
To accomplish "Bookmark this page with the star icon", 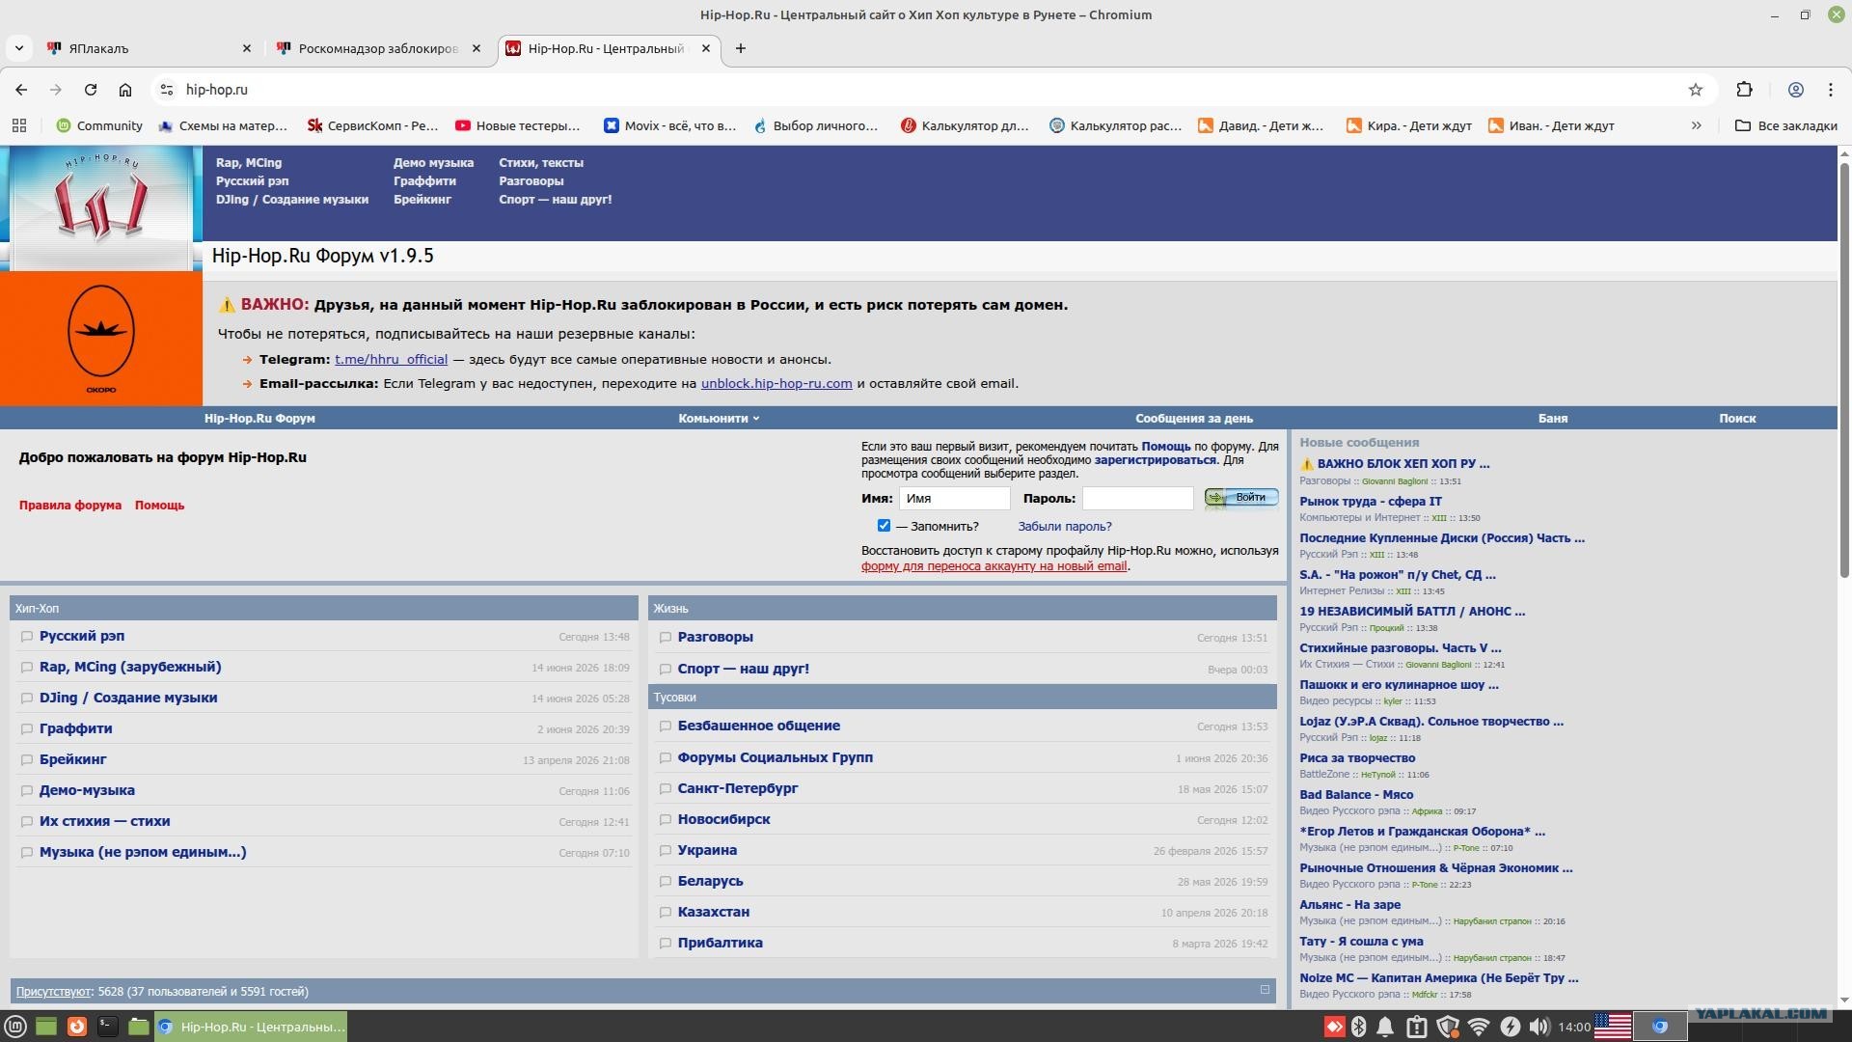I will click(1696, 90).
